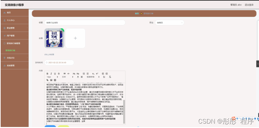Click the bar chart icon beside 系统管理
The image size is (259, 128).
[x=4, y=66]
